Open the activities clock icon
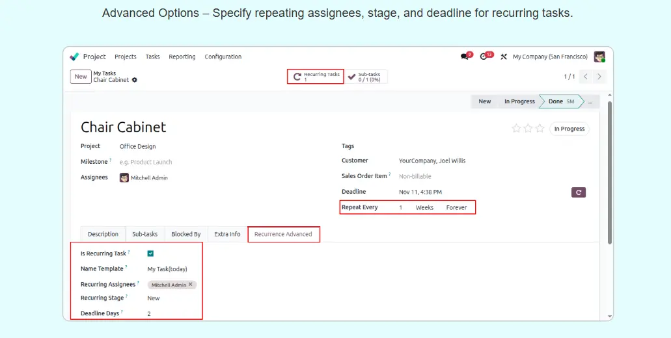671x338 pixels. 484,57
